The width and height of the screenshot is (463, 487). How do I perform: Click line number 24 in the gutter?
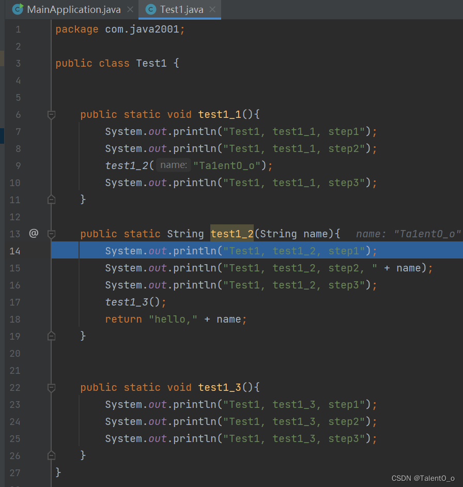point(15,422)
